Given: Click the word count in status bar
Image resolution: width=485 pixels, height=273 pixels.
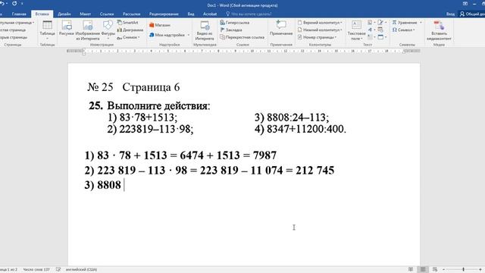Looking at the screenshot, I should [x=36, y=270].
